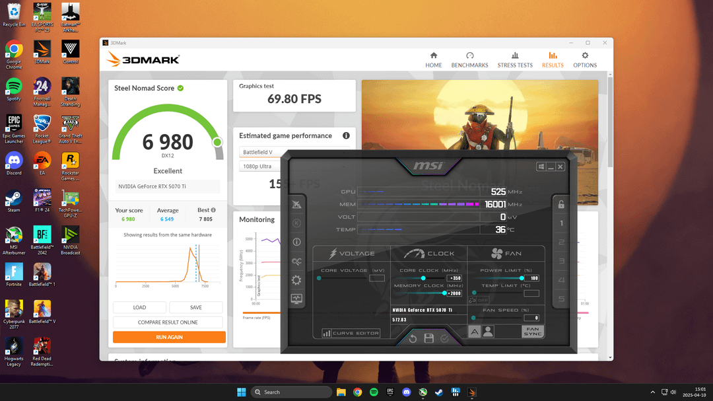
Task: Select Afterburner profile slot 2
Action: click(561, 242)
